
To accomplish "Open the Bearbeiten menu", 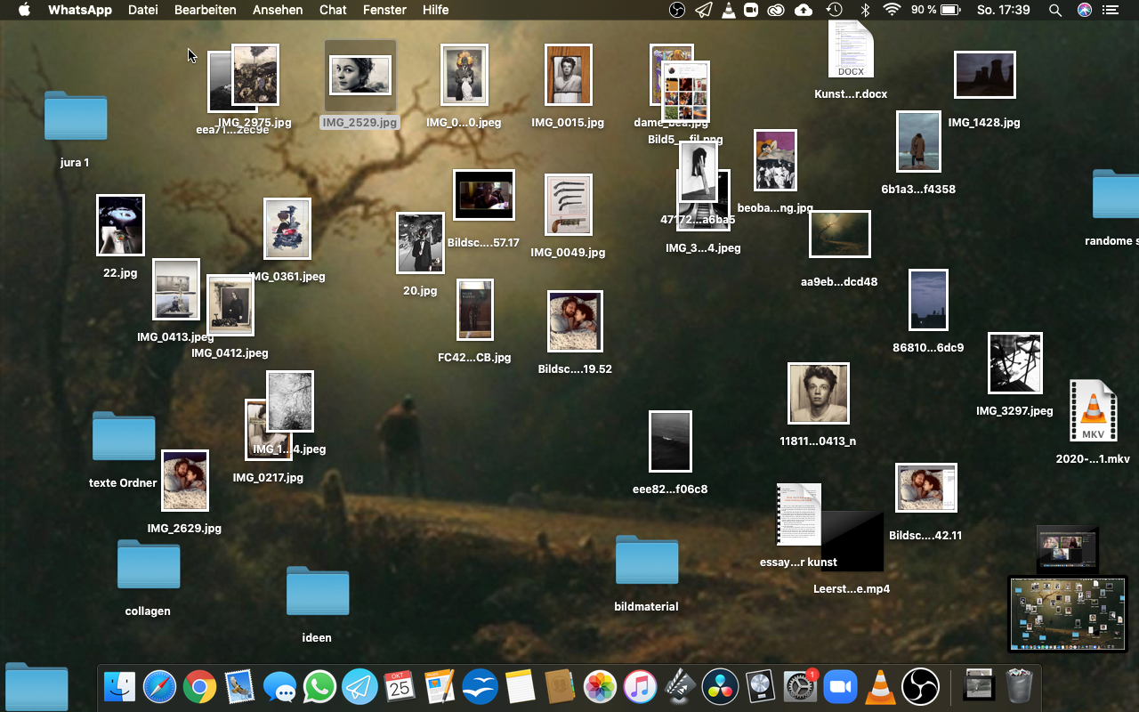I will [205, 10].
